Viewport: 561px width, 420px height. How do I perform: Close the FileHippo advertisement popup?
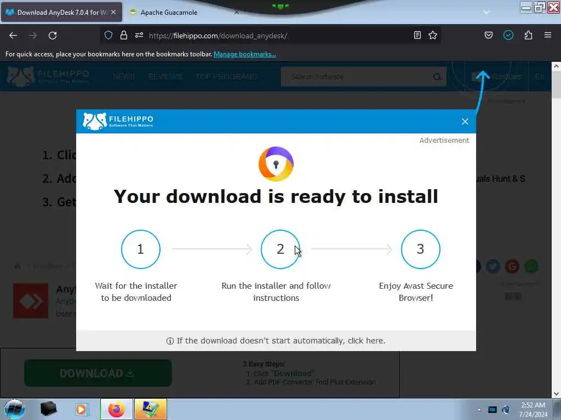[x=465, y=121]
